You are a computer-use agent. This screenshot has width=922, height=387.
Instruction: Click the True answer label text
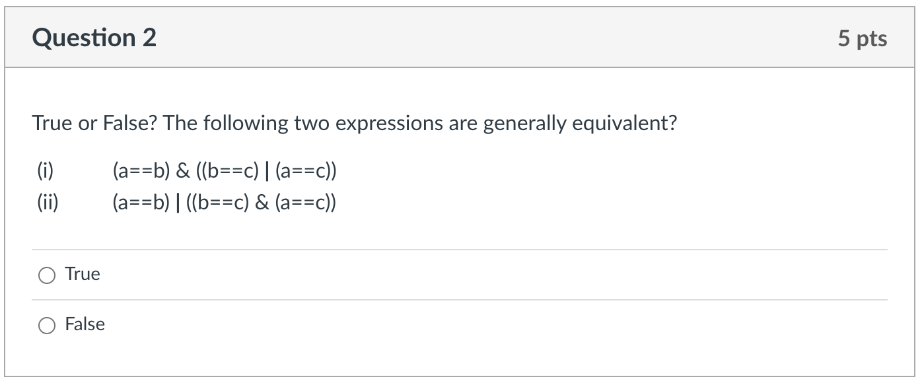82,273
